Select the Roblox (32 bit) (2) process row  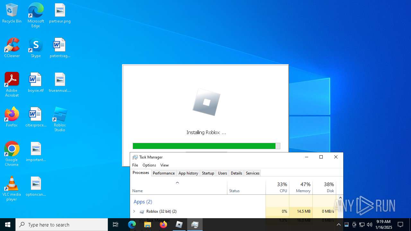point(234,211)
